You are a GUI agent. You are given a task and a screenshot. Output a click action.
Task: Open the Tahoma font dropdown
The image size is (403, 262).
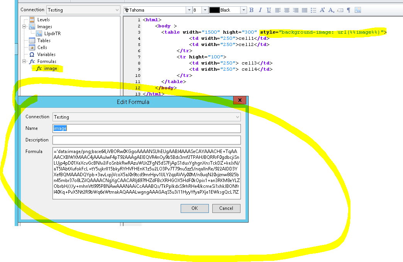coord(189,10)
